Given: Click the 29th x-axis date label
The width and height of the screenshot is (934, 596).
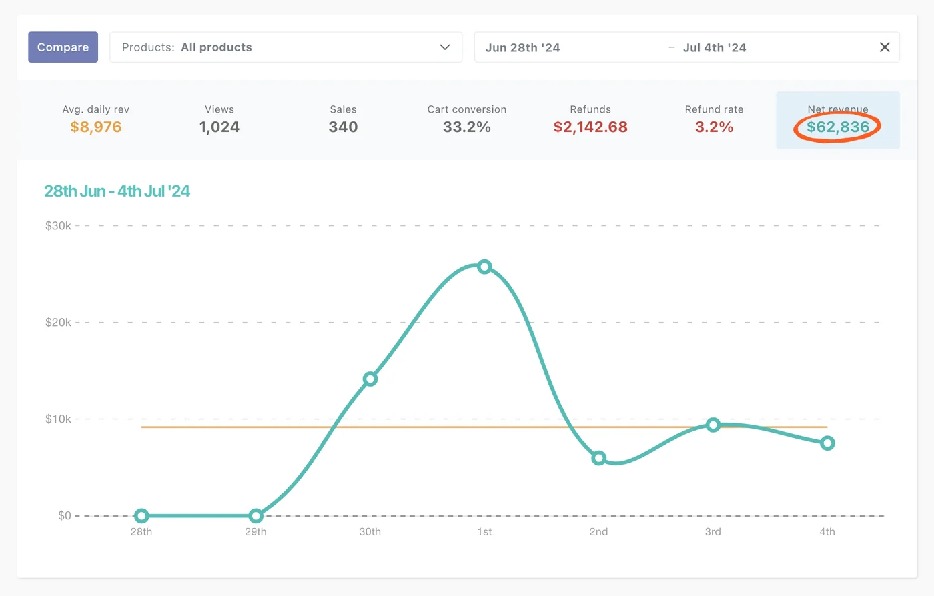Looking at the screenshot, I should 256,532.
